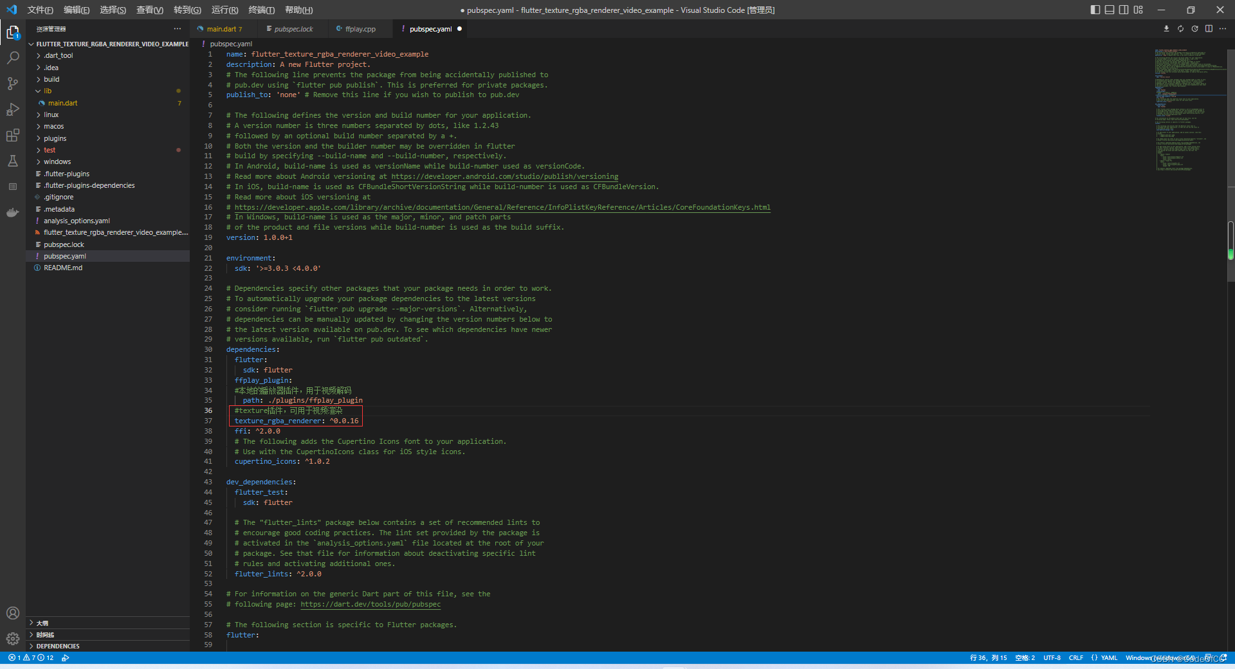Open the dart.dev/tools/pub/pubspec link
Screen dimensions: 1235x669
(370, 605)
